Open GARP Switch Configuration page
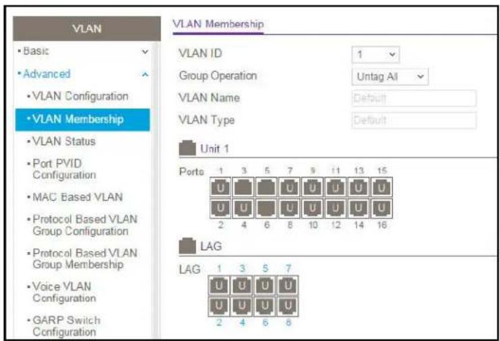Image resolution: width=500 pixels, height=341 pixels. 66,326
